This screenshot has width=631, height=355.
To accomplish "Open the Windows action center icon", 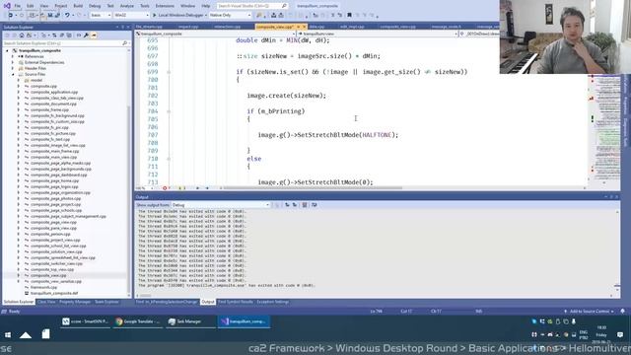I will pos(620,334).
